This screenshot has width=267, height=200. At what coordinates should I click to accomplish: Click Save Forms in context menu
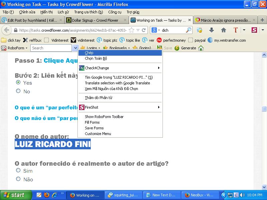[120, 128]
